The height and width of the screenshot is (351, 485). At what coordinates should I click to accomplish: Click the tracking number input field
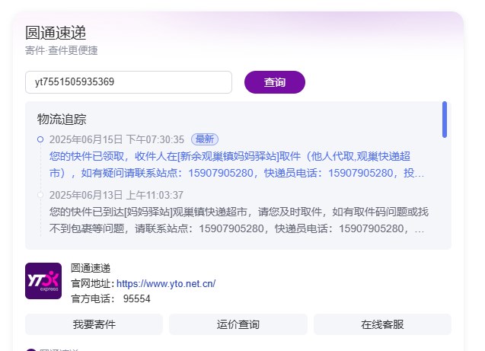129,82
